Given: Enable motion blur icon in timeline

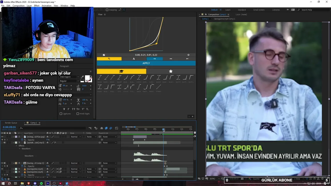Looking at the screenshot, I should coord(111,128).
